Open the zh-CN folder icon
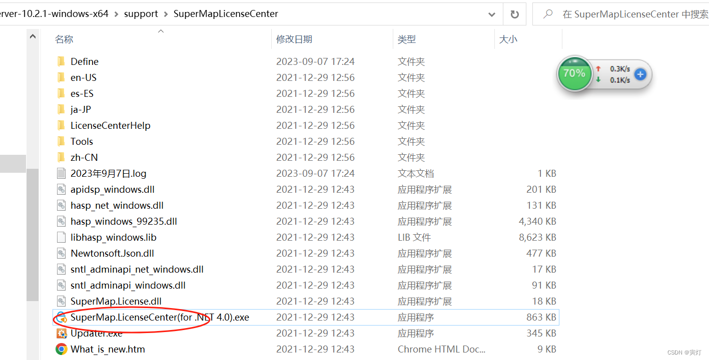The image size is (709, 360). 62,157
